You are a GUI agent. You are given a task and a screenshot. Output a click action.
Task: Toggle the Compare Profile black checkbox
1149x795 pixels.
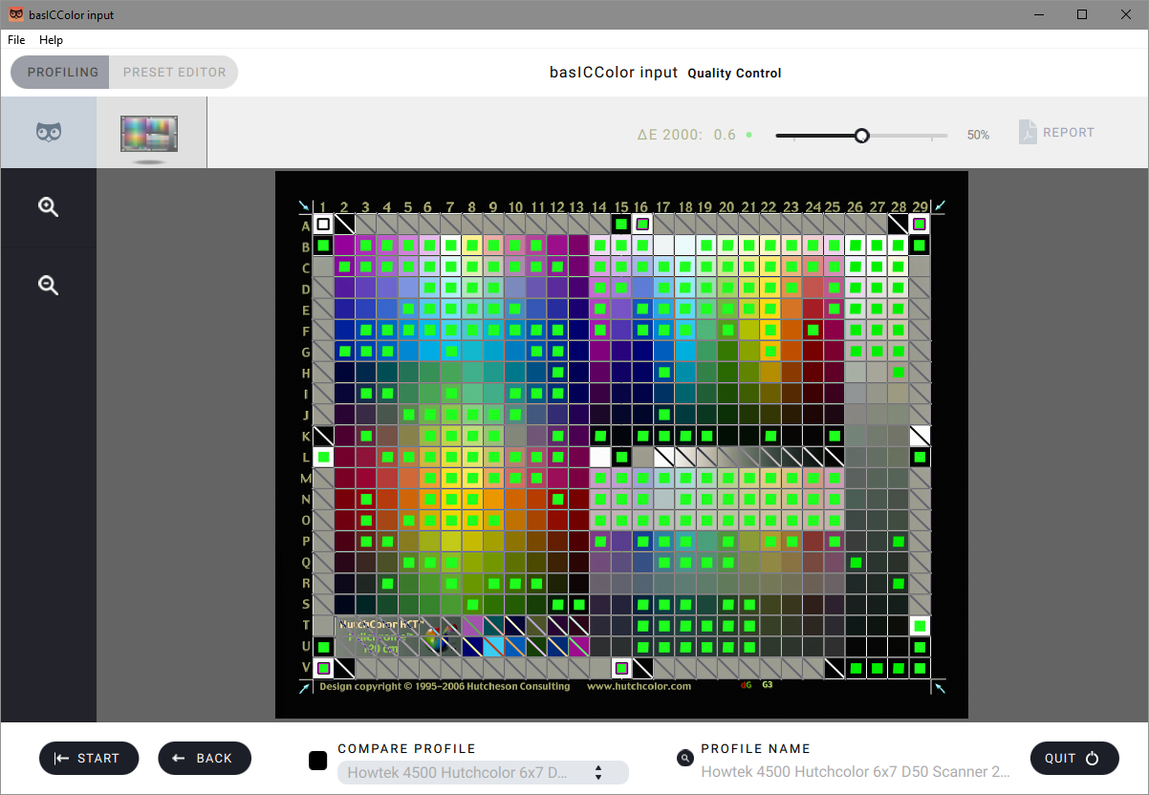[x=318, y=761]
